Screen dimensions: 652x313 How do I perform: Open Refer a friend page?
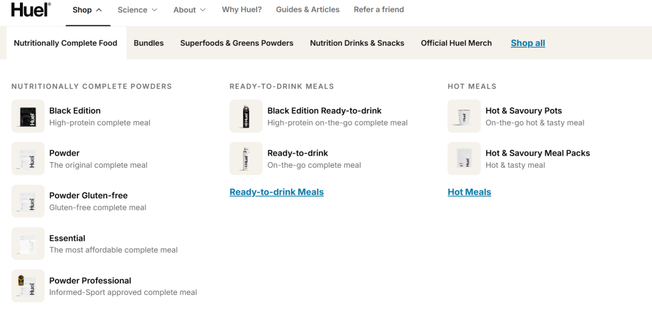(x=379, y=10)
